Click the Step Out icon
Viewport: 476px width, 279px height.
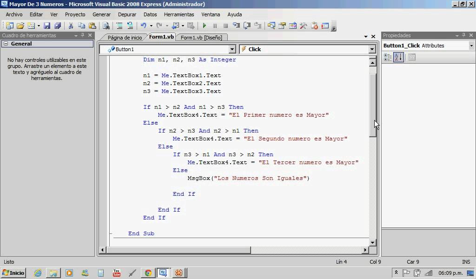[258, 26]
